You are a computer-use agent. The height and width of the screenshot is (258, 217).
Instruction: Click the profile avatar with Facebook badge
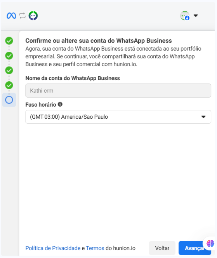tap(185, 16)
